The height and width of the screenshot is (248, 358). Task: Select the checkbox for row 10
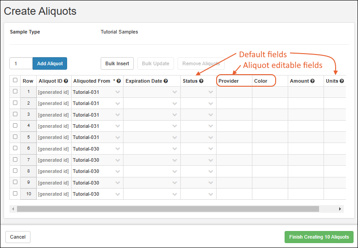point(15,193)
